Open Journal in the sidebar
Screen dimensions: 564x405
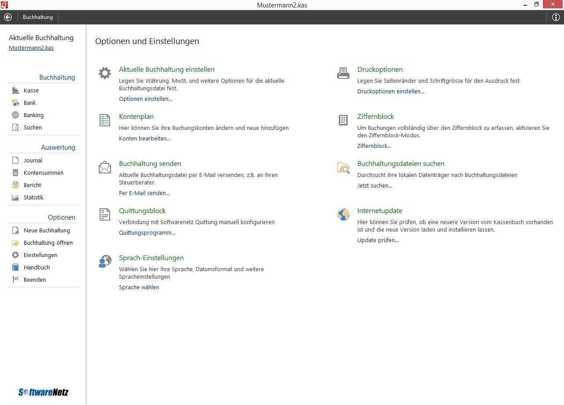(33, 160)
